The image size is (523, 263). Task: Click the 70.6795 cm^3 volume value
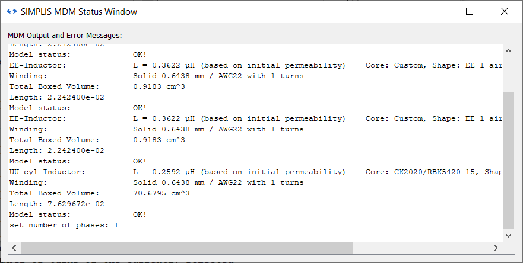159,193
